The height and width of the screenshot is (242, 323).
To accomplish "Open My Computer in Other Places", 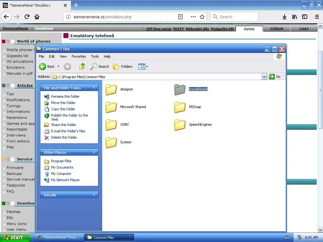I will [x=61, y=174].
